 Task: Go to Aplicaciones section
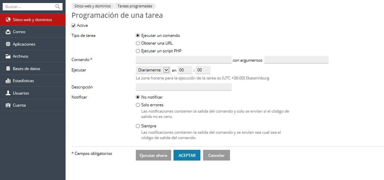tap(33, 44)
